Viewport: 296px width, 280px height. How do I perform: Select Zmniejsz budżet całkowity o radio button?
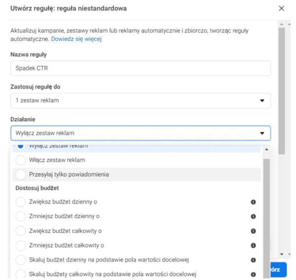[21, 245]
